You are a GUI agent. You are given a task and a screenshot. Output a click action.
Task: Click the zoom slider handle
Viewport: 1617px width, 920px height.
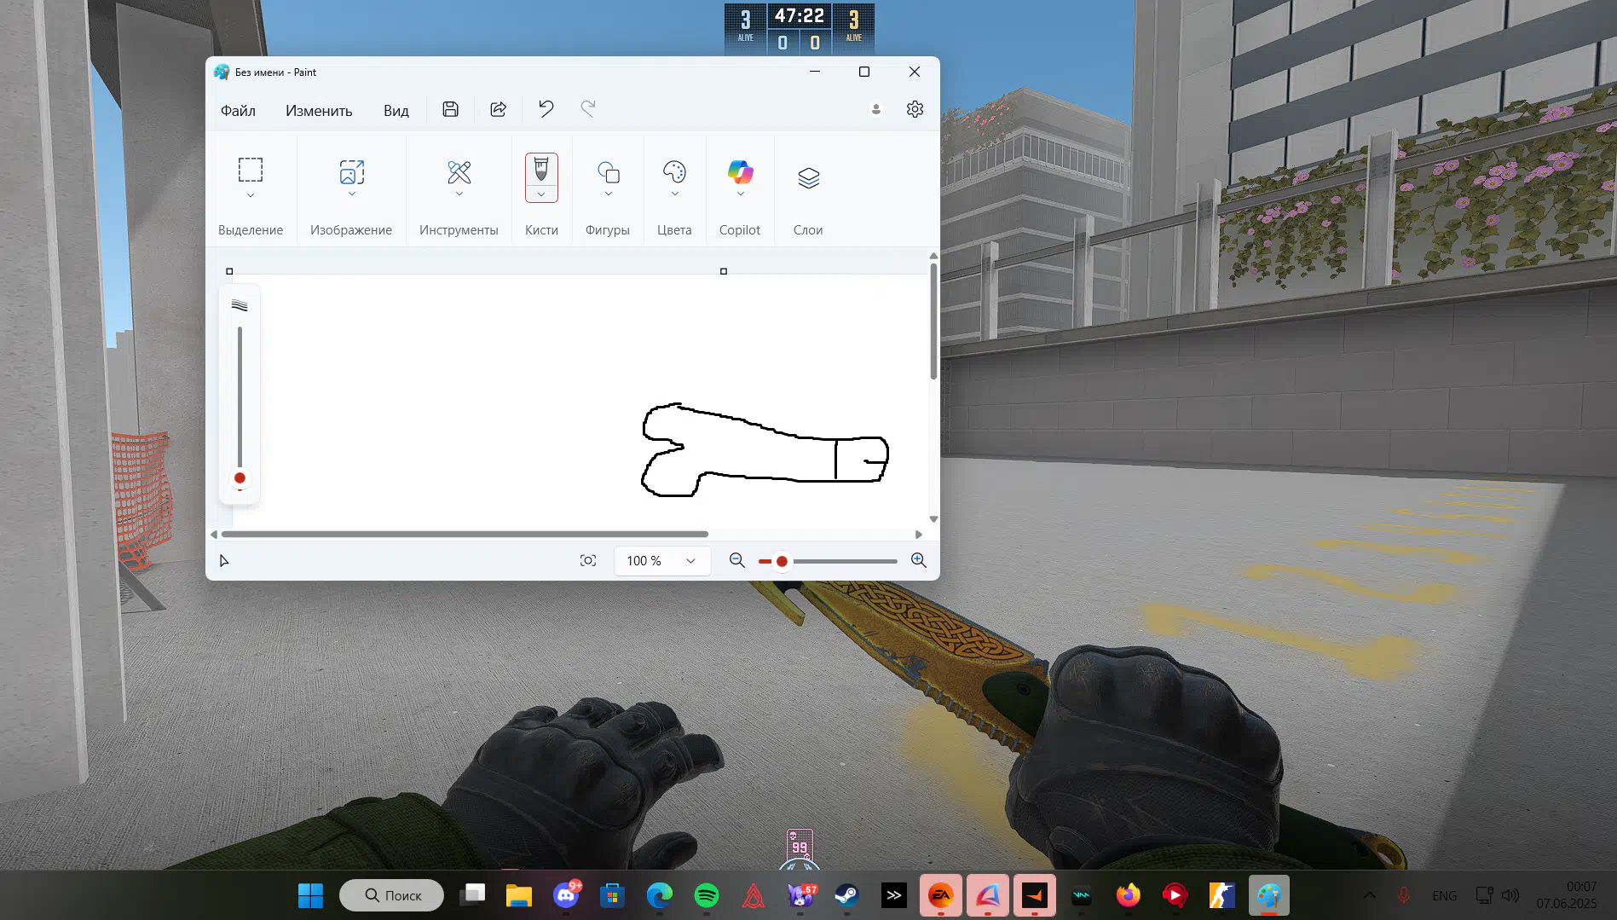pos(782,561)
